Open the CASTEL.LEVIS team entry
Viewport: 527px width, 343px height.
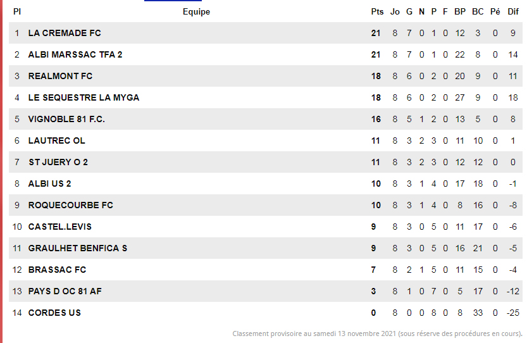60,227
